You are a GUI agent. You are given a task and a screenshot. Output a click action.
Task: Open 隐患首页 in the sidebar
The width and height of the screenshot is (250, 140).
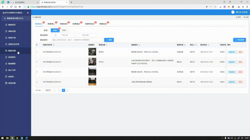[x=12, y=25]
